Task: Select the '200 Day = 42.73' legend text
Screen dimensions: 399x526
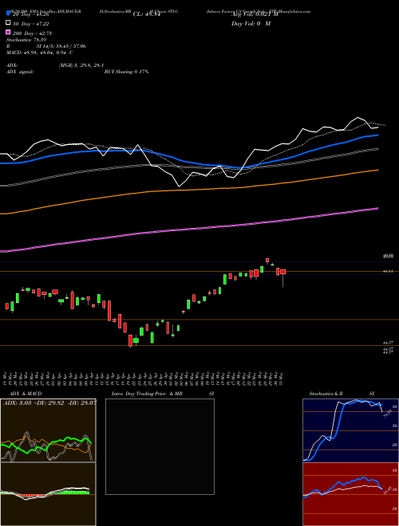Action: (x=32, y=33)
